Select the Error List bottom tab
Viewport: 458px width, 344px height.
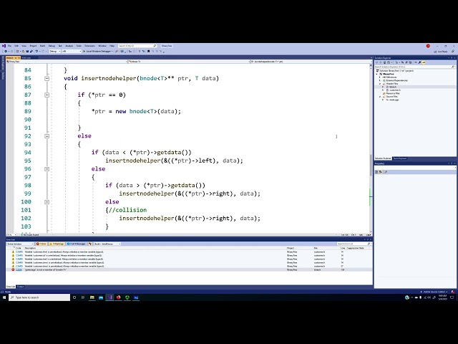11,287
